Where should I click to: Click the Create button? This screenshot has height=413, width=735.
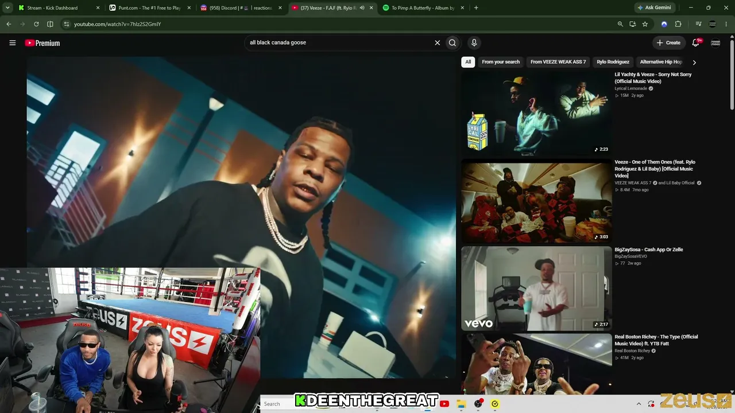pos(668,42)
